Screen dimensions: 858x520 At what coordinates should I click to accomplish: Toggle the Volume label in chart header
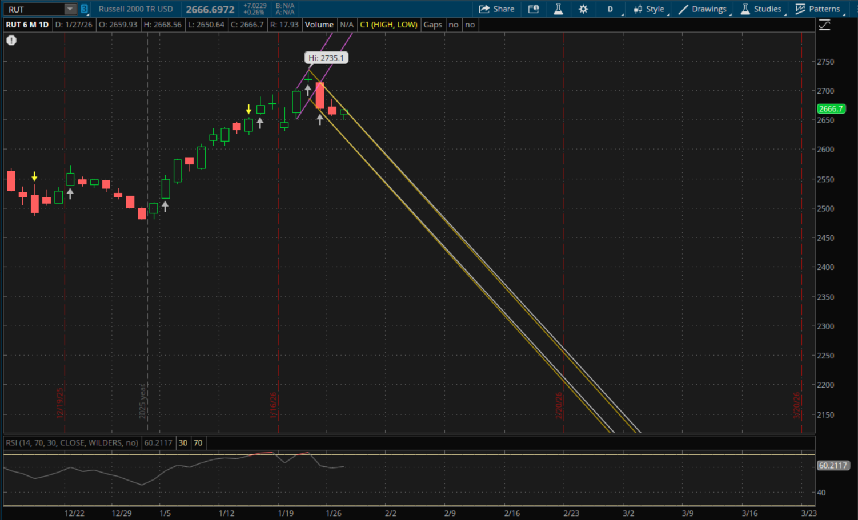pos(319,25)
